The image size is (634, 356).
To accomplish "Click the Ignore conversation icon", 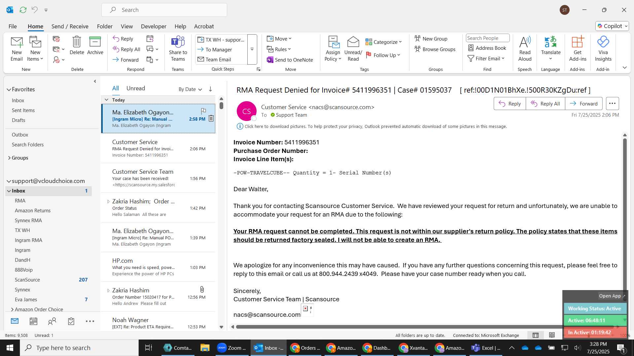I will click(x=56, y=39).
